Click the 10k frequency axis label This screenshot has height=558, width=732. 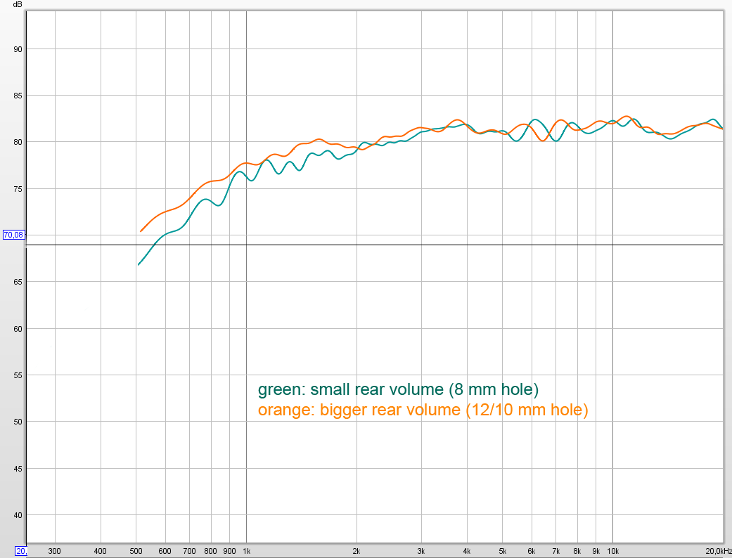(x=613, y=551)
